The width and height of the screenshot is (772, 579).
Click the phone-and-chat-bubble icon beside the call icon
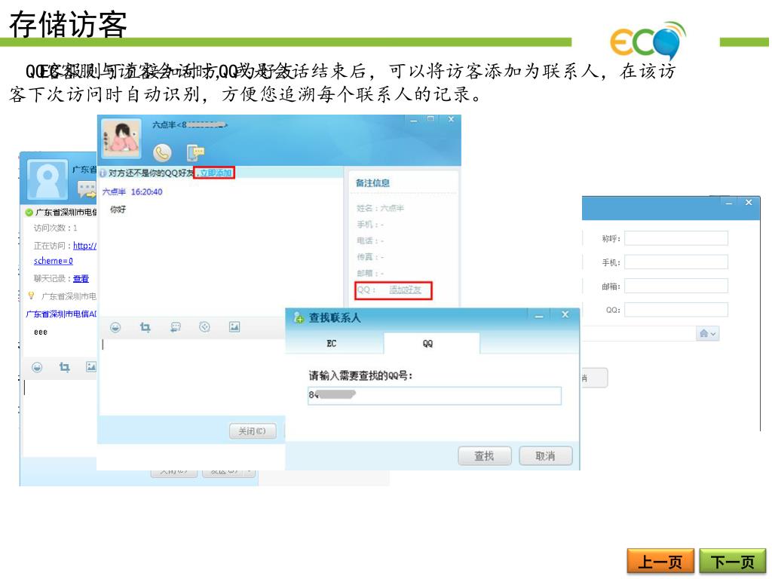[x=195, y=152]
